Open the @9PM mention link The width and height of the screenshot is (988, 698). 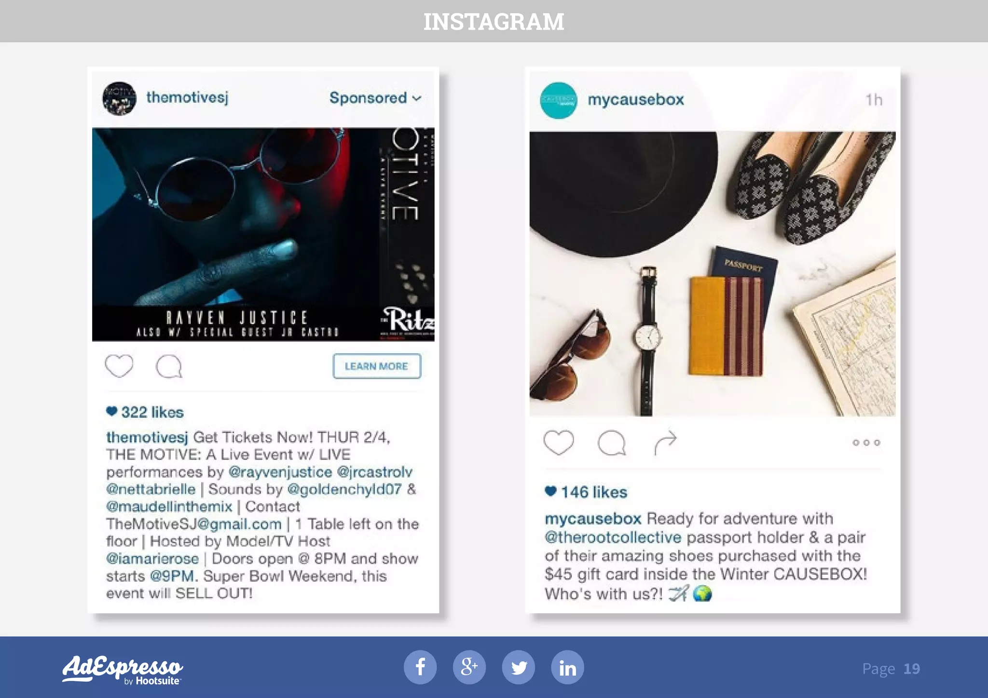pyautogui.click(x=172, y=576)
